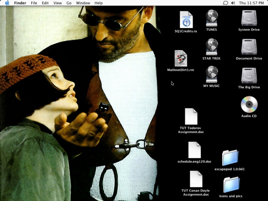Click the MY MUSIC network volume icon
This screenshot has height=201, width=268.
(212, 75)
